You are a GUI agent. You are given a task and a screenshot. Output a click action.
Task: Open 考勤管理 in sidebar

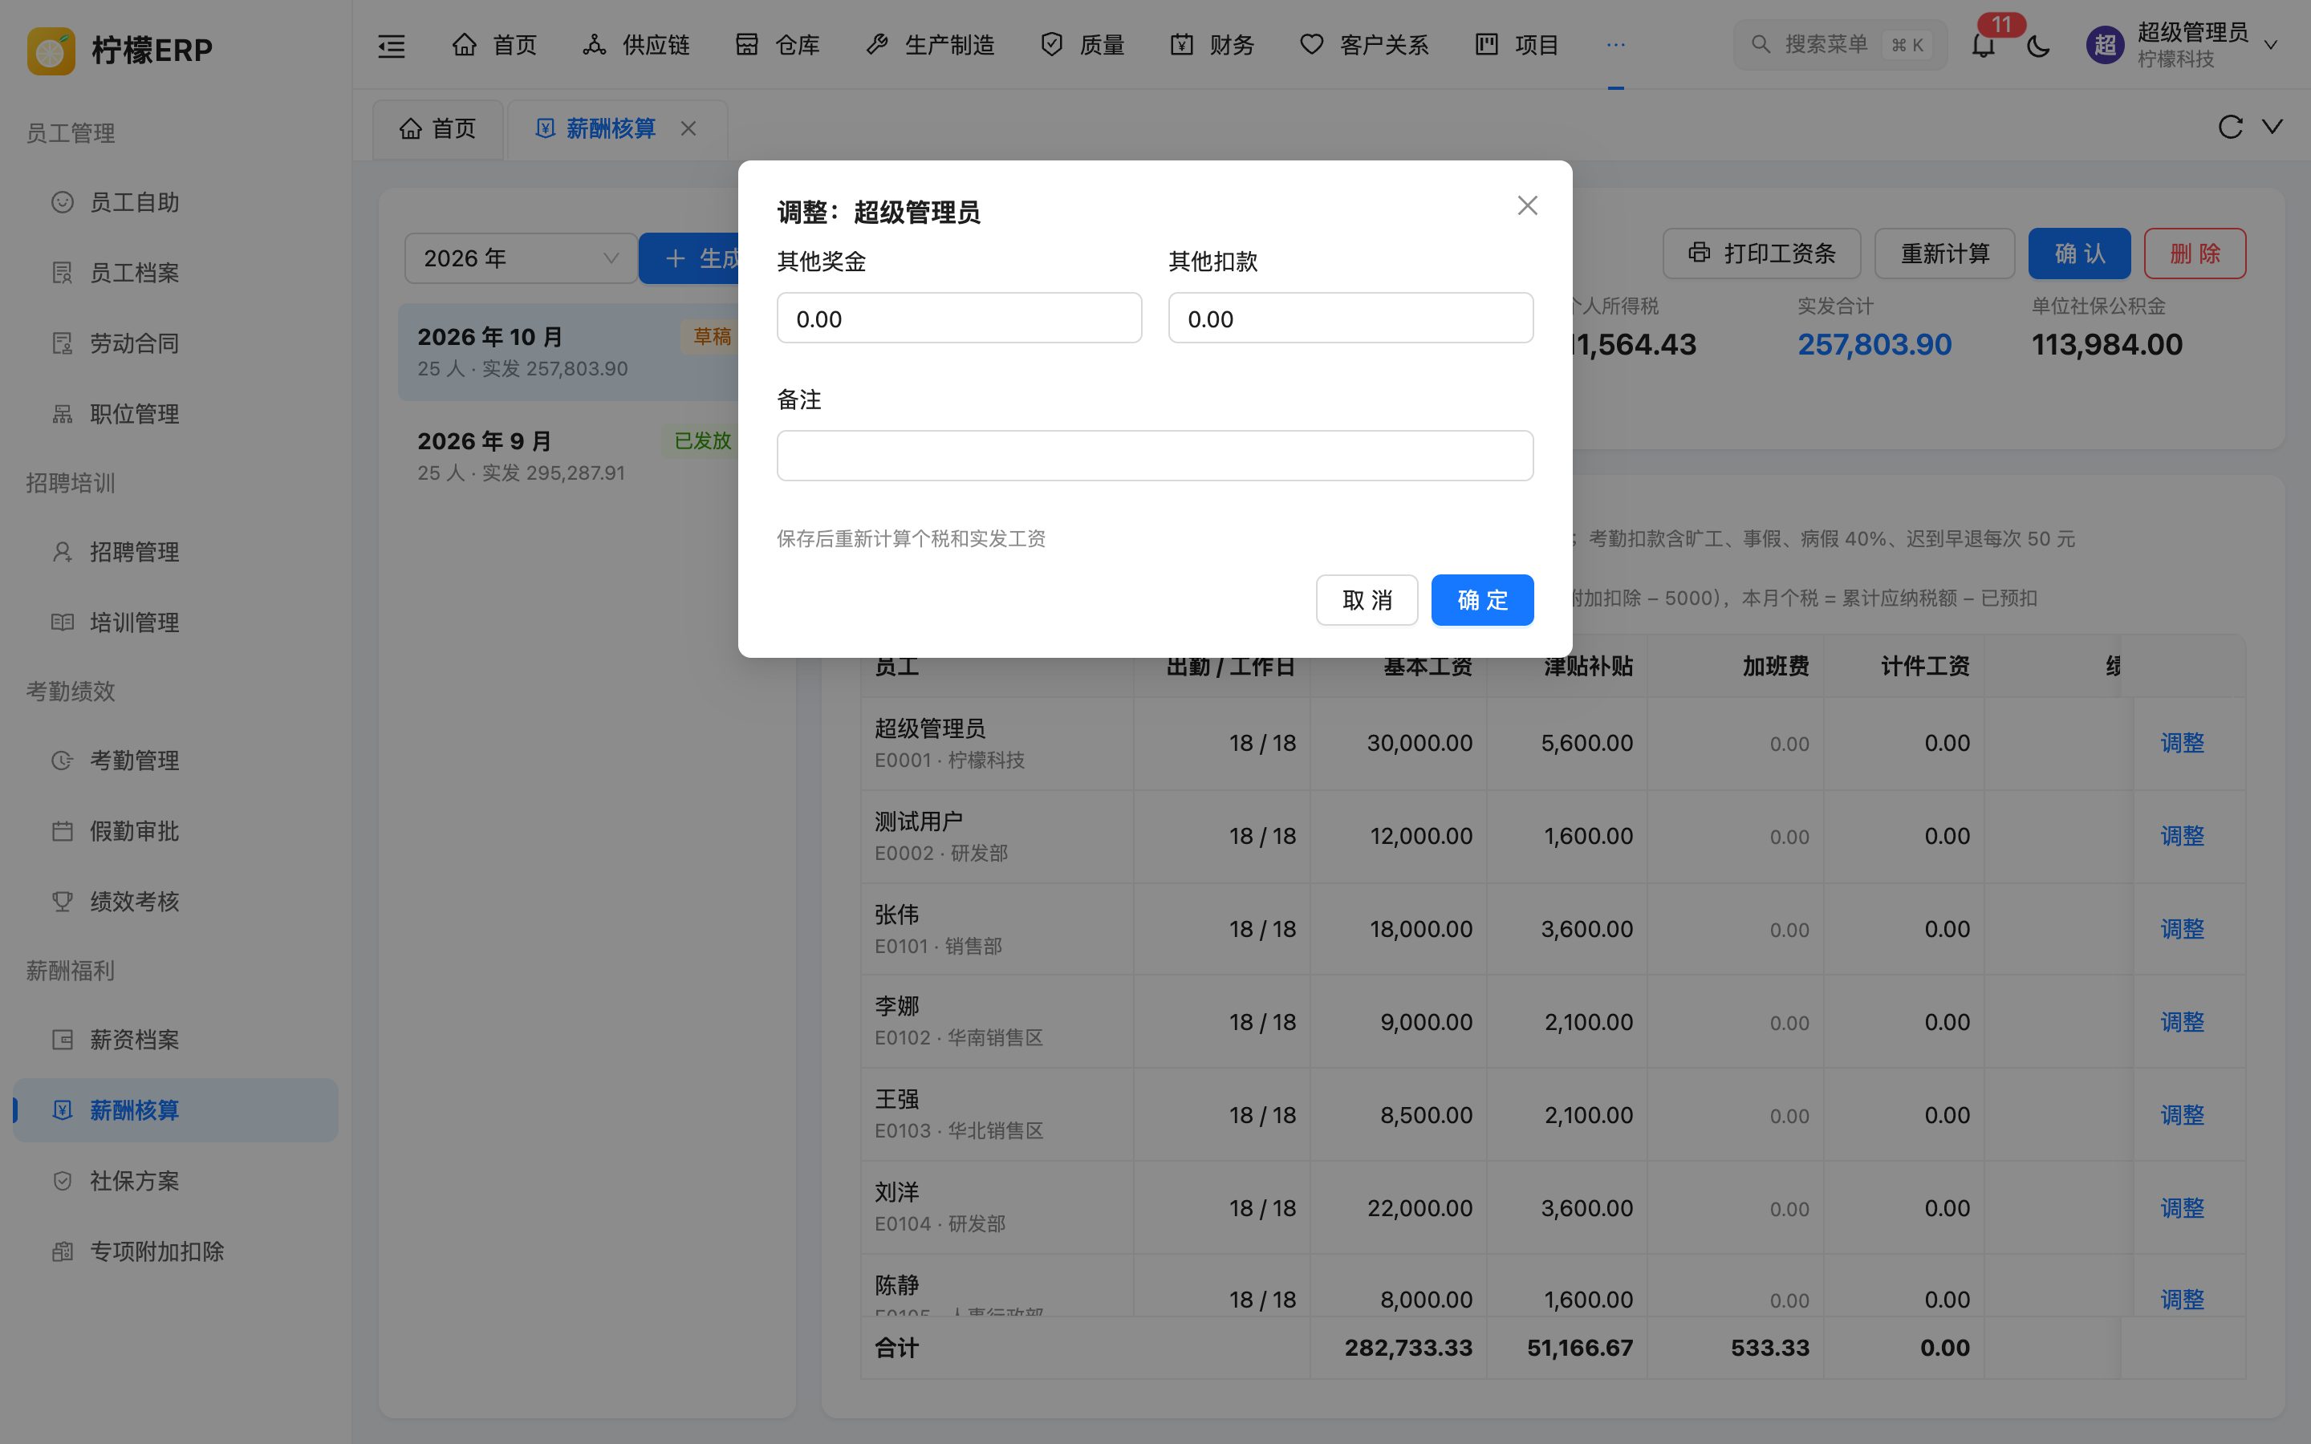176,761
